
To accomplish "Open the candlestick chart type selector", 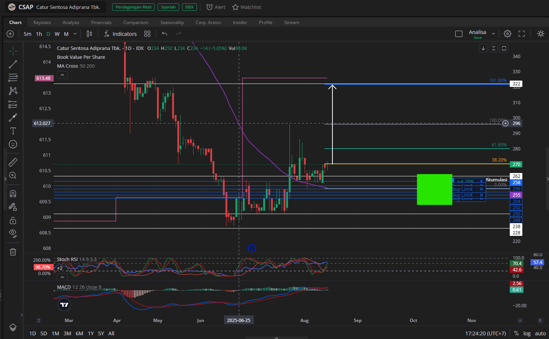I will tap(89, 34).
